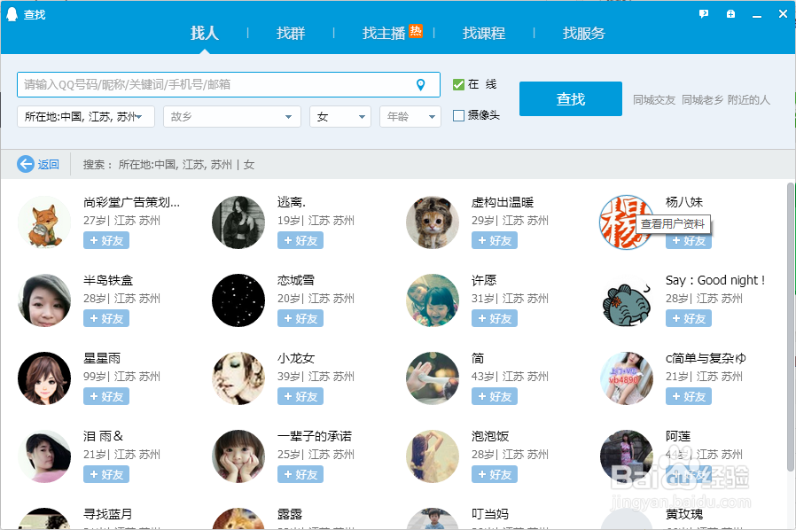Open avatar of 阿莲
The height and width of the screenshot is (530, 796).
[x=627, y=456]
